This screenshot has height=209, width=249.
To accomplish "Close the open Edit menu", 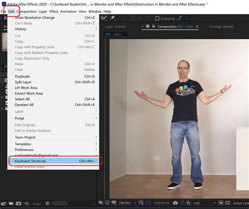I will (x=12, y=12).
